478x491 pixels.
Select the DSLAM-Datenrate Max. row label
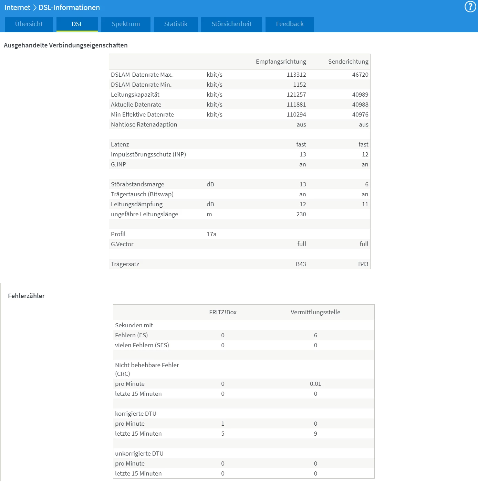pos(142,75)
